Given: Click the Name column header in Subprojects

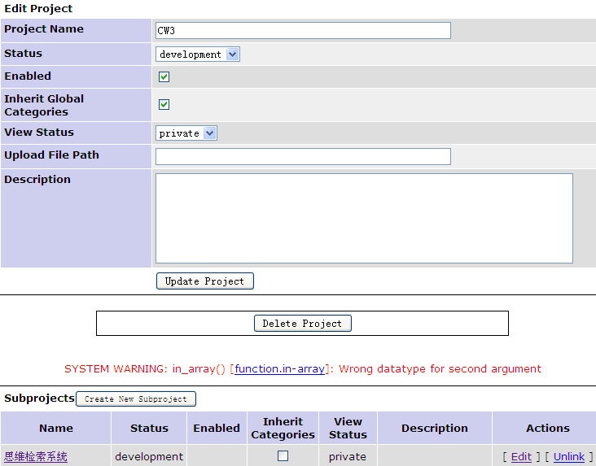Looking at the screenshot, I should pos(56,429).
